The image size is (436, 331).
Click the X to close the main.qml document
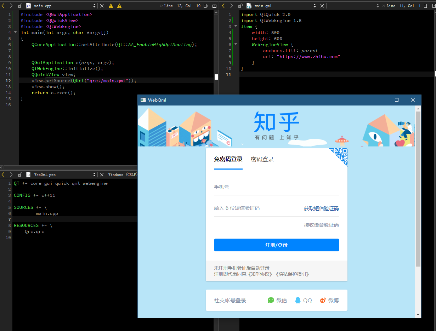tap(321, 5)
